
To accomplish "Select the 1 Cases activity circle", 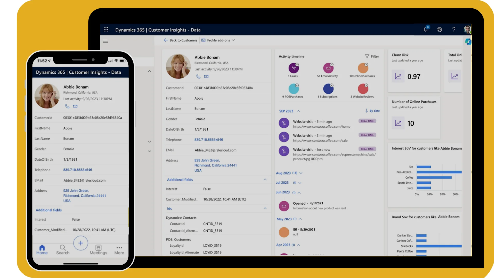I will [294, 68].
